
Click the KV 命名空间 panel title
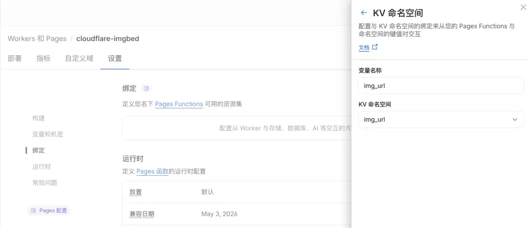pos(398,13)
